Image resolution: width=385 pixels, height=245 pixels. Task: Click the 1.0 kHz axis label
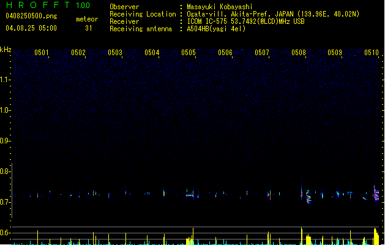click(x=5, y=110)
